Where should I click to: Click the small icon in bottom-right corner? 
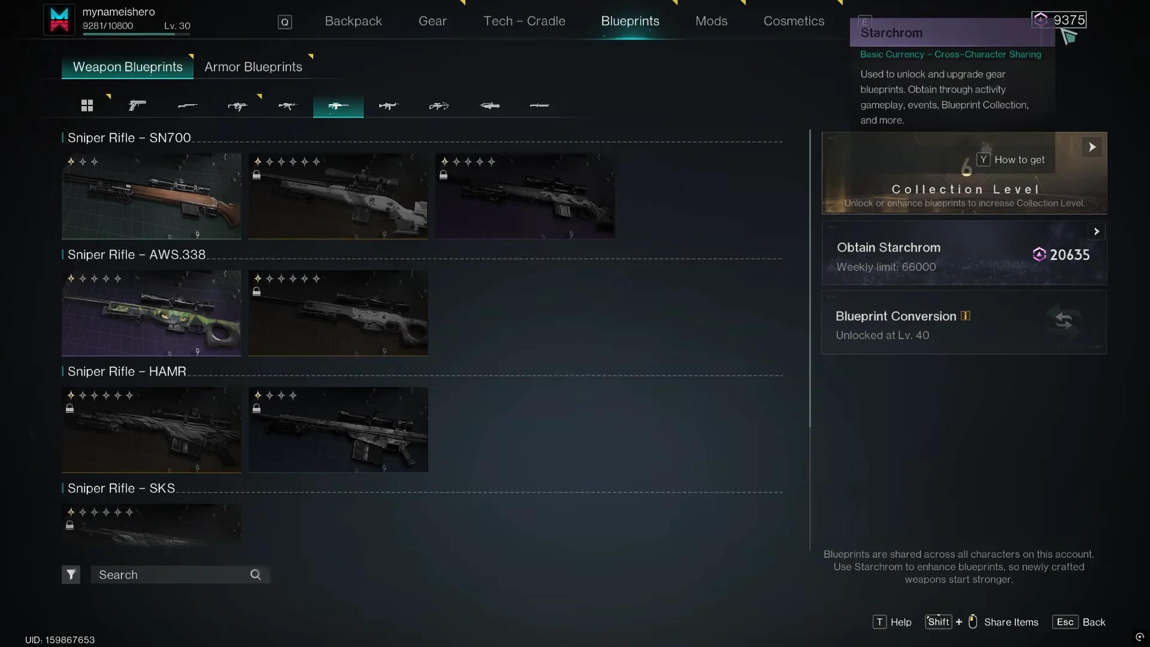(1140, 637)
